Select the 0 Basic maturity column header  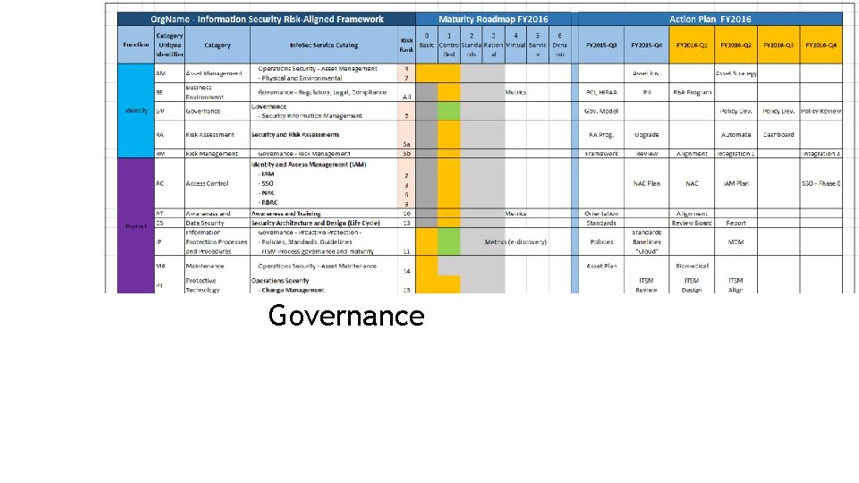(427, 45)
